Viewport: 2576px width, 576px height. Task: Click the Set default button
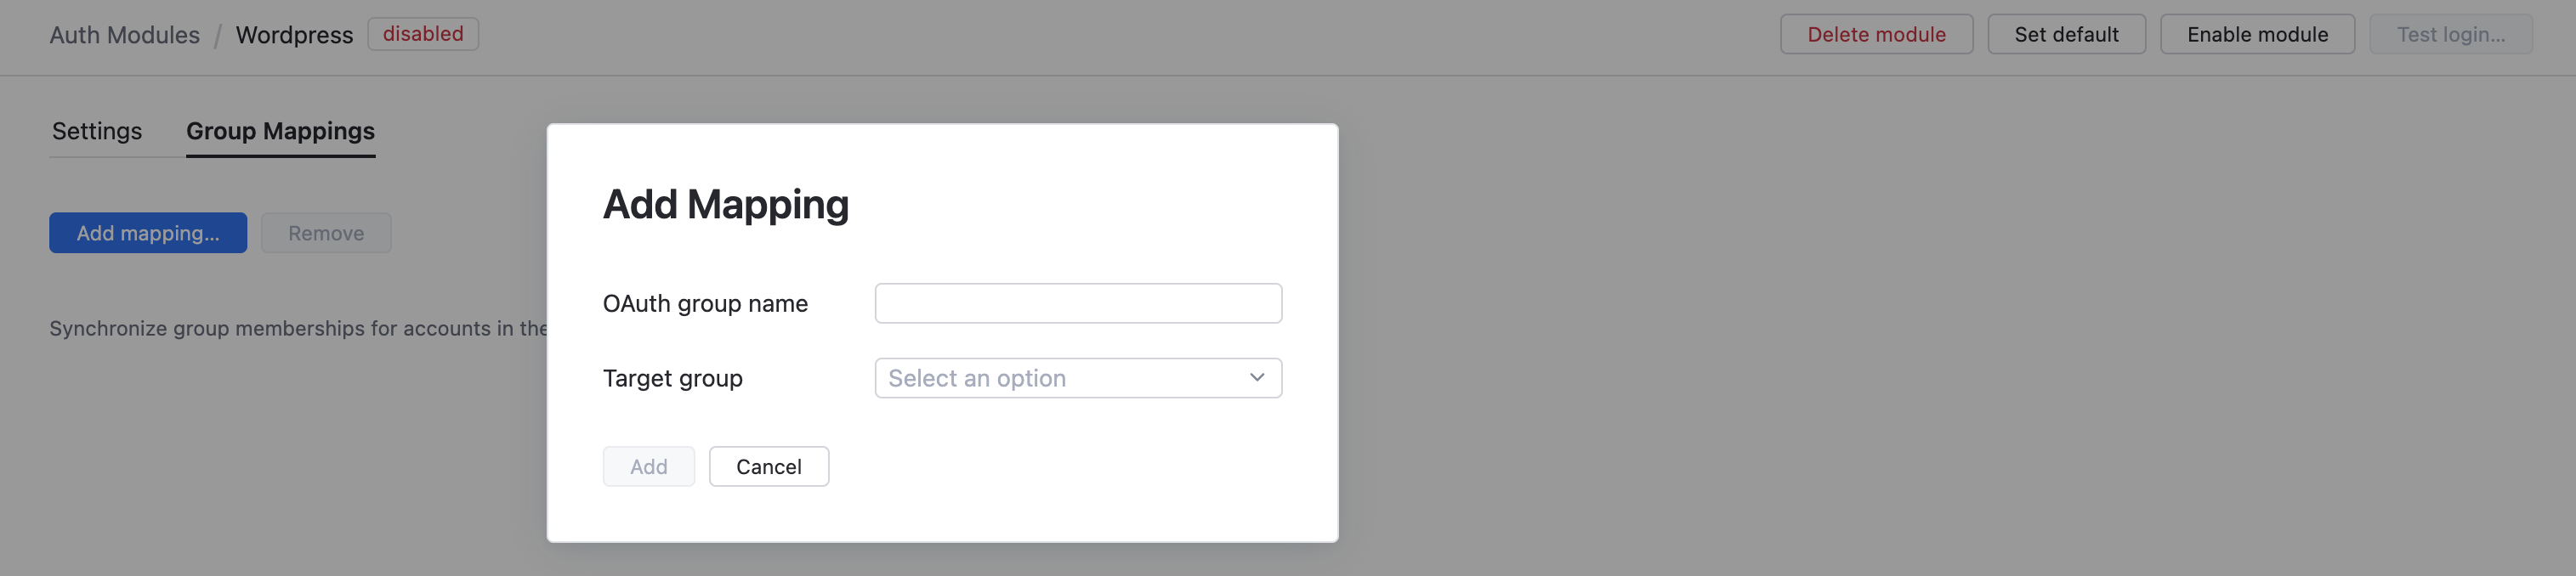(x=2066, y=33)
